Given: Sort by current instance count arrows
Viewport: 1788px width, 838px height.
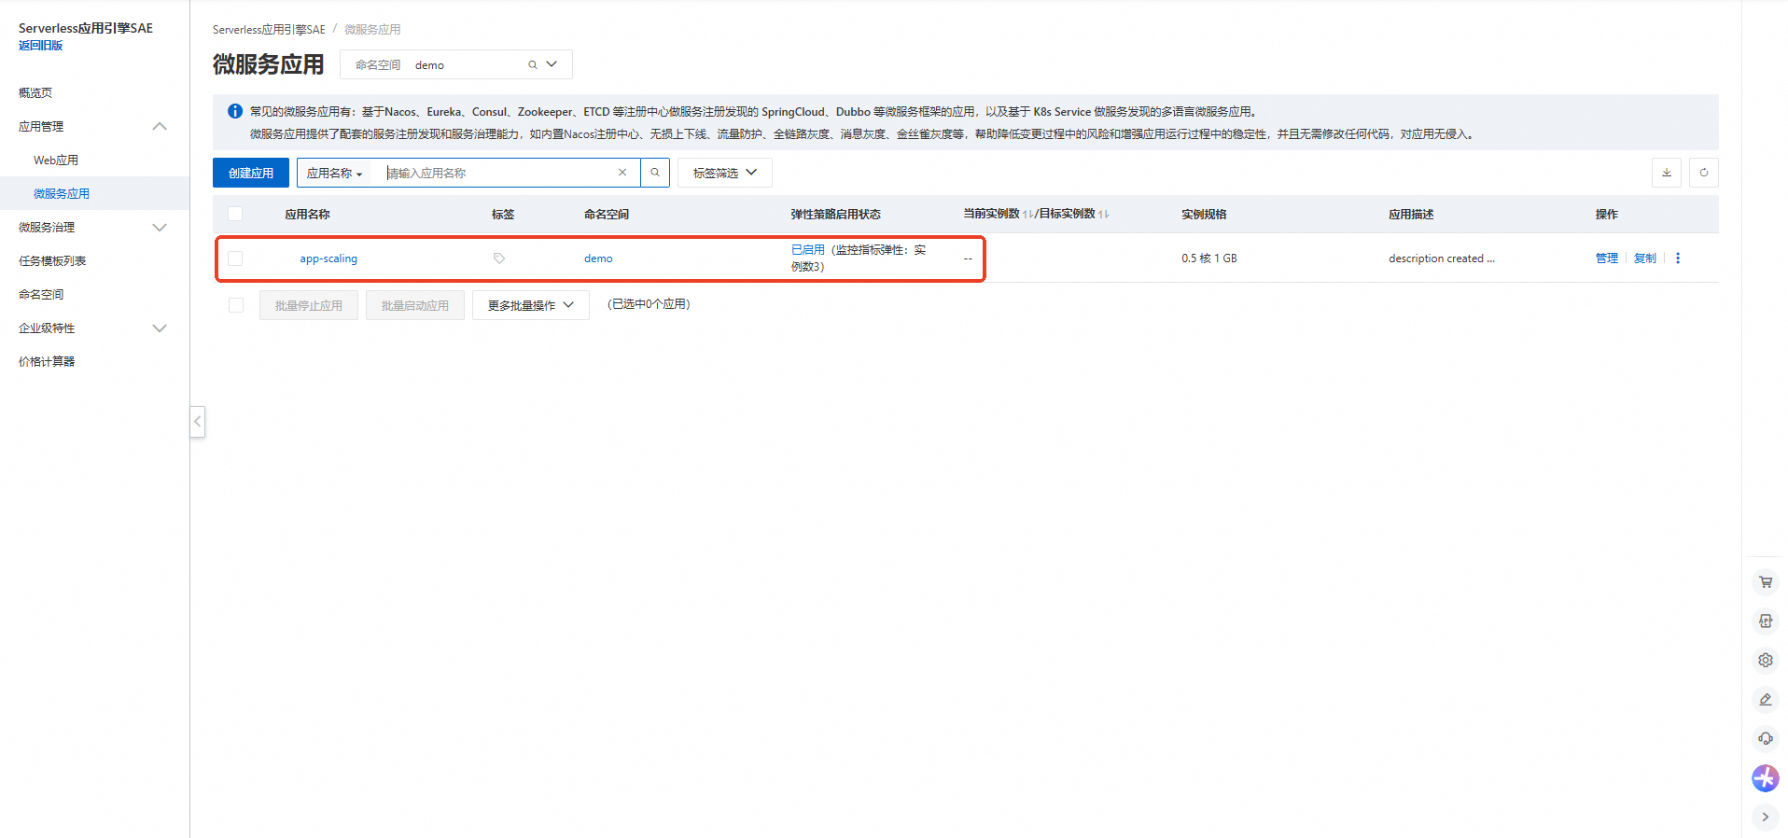Looking at the screenshot, I should click(1027, 215).
